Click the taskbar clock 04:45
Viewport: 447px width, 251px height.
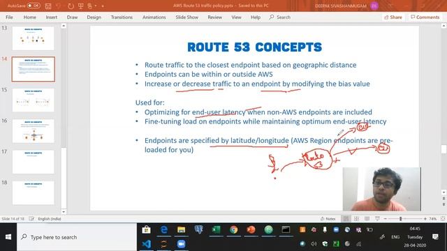(415, 229)
